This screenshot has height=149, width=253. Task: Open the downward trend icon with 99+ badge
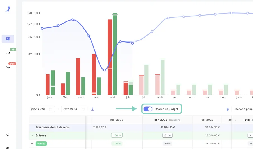[x=8, y=67]
